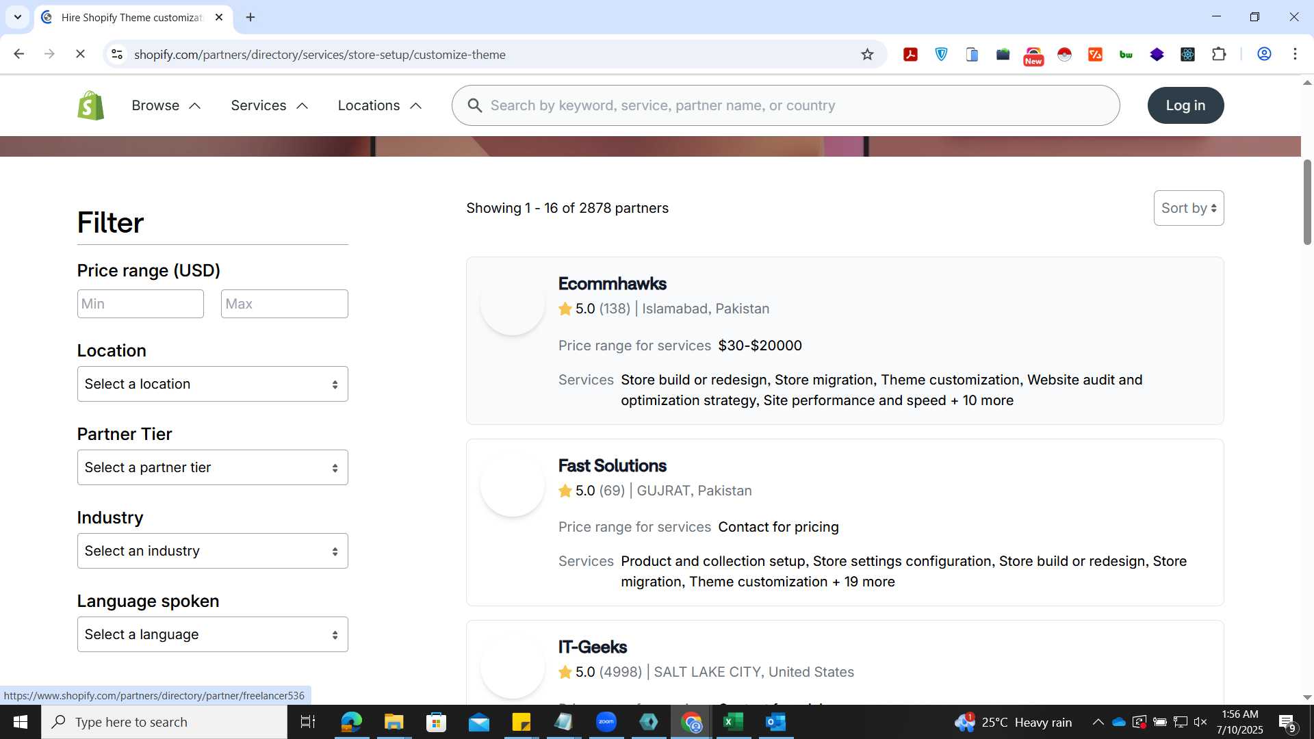Click the scrollbar down arrow
The height and width of the screenshot is (739, 1314).
[x=1307, y=698]
